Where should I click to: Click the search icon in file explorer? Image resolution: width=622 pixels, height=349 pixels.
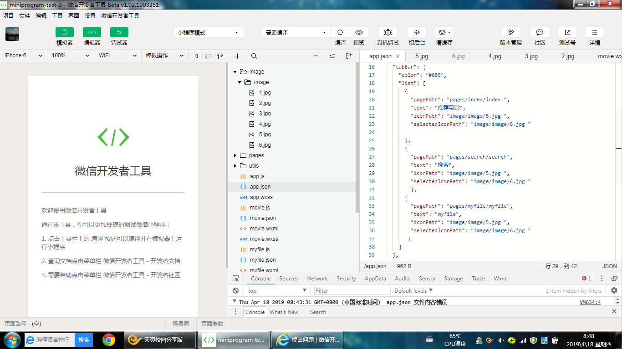[254, 56]
